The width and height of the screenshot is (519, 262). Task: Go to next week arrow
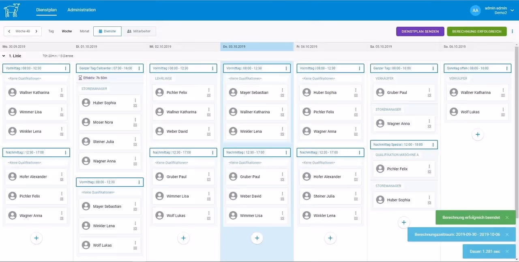(x=36, y=31)
